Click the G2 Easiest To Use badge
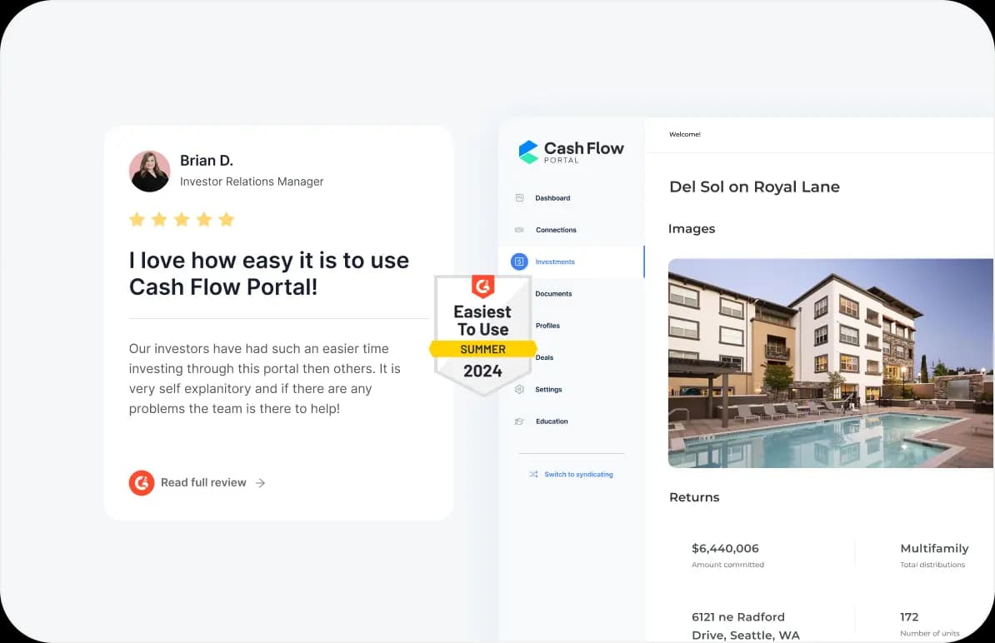 click(482, 335)
